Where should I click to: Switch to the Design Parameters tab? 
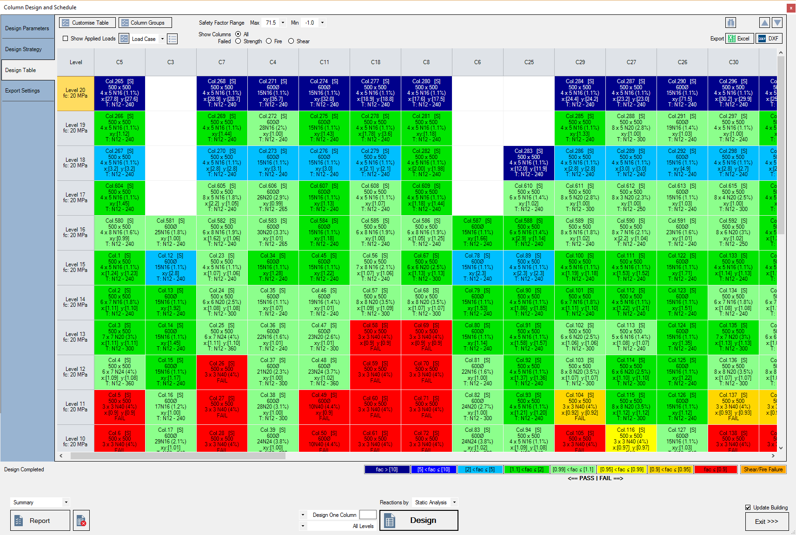pyautogui.click(x=27, y=28)
